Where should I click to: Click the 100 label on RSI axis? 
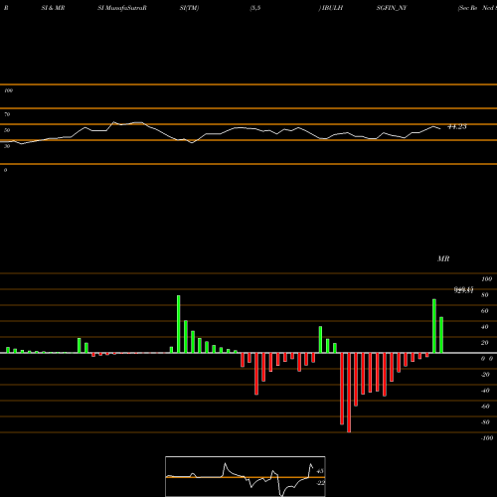(x=8, y=90)
